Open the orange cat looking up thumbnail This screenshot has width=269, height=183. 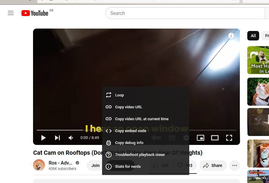point(258,92)
